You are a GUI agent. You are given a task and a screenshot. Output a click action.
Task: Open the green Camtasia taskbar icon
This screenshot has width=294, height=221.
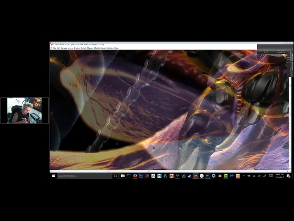226,176
